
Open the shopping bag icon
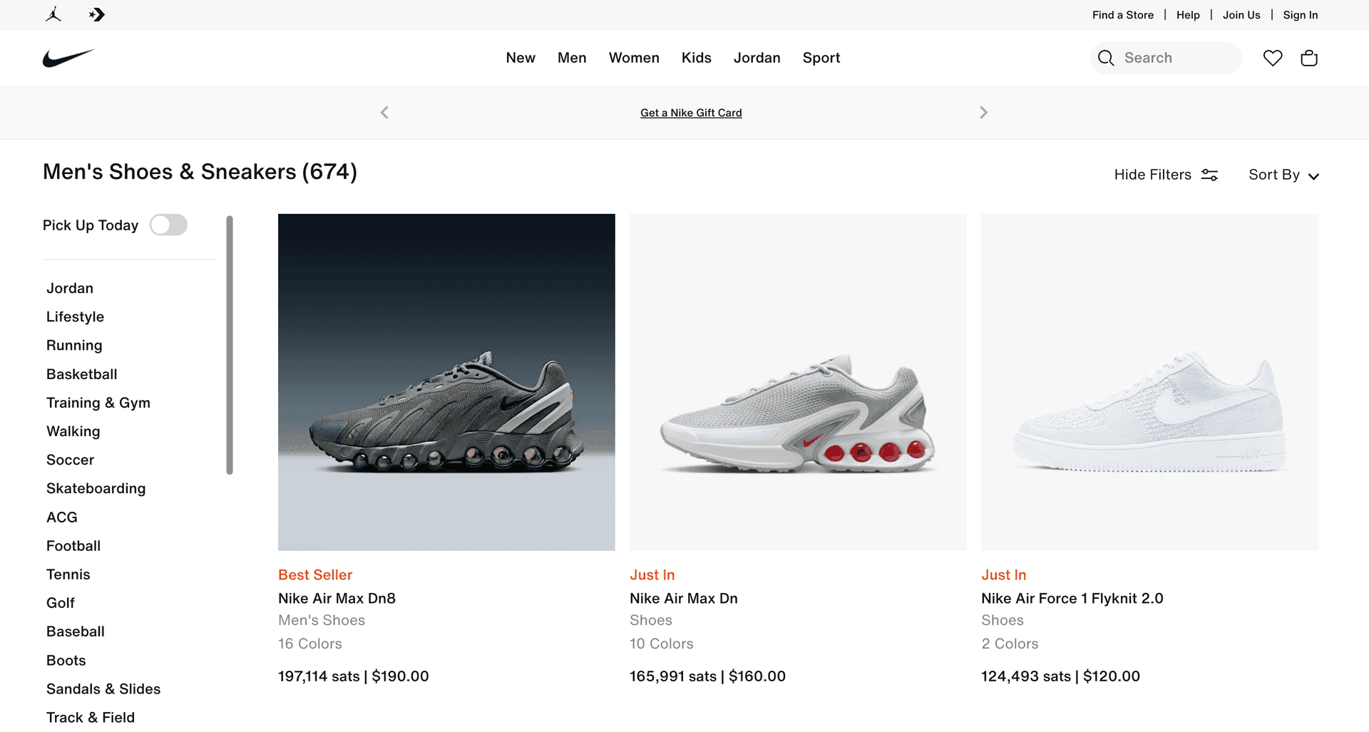1309,58
